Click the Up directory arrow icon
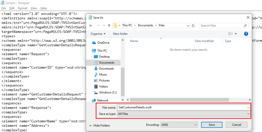 click(109, 26)
